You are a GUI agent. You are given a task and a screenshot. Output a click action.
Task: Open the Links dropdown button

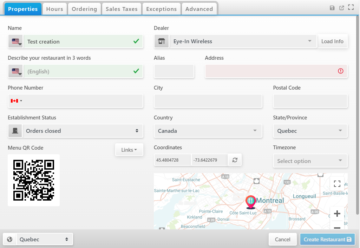129,150
